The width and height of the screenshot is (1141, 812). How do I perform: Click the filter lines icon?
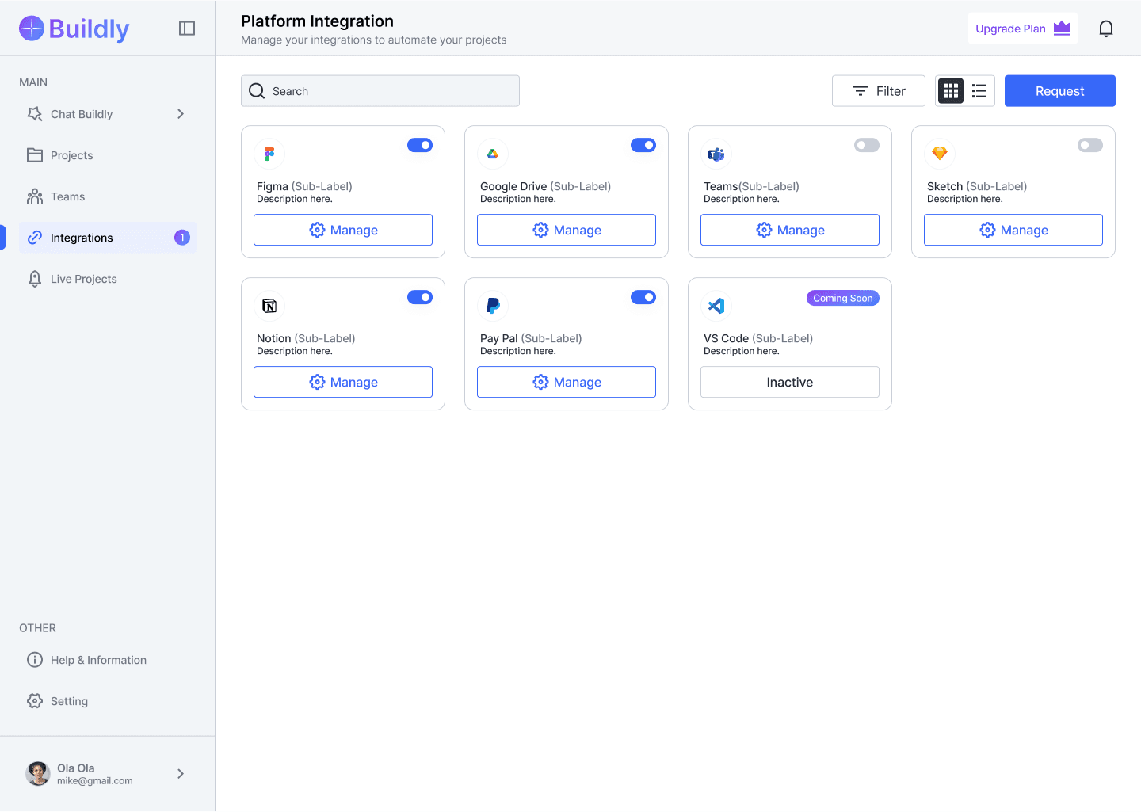pyautogui.click(x=861, y=91)
